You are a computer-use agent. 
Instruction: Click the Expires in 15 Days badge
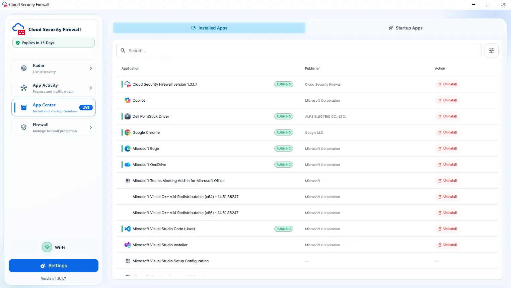[x=54, y=43]
